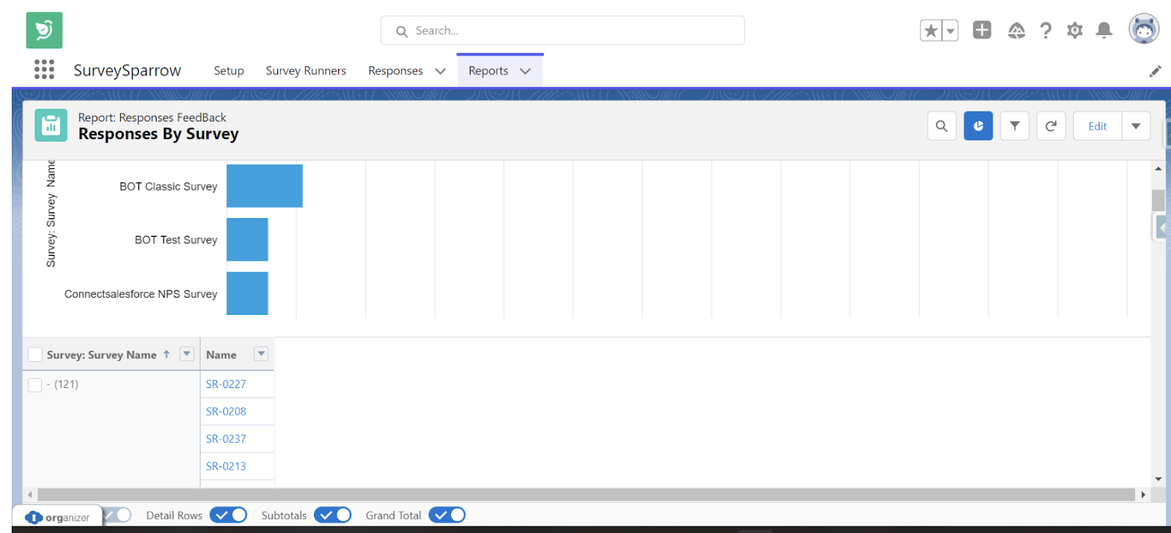
Task: Search the report table with magnifier icon
Action: click(941, 126)
